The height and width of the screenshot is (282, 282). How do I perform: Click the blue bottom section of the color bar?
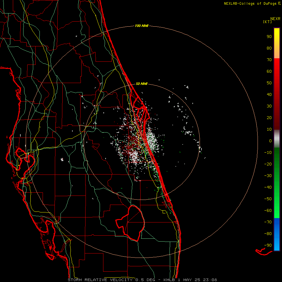click(277, 234)
